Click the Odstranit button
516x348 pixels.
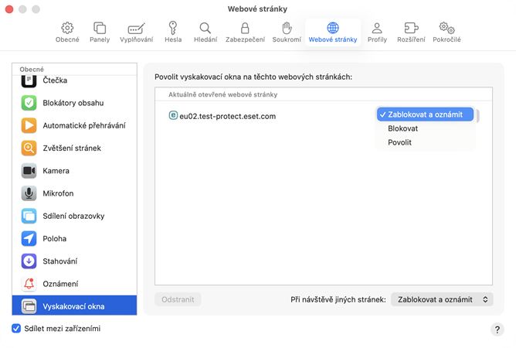pyautogui.click(x=178, y=299)
